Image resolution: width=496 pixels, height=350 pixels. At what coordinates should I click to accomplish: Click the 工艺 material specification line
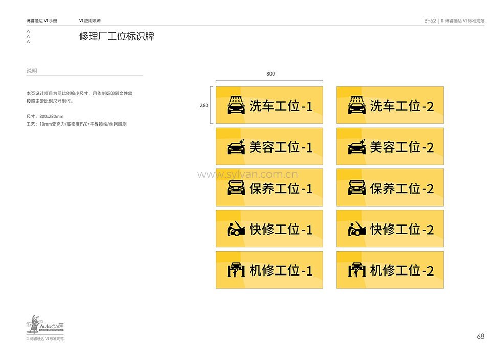pyautogui.click(x=77, y=124)
